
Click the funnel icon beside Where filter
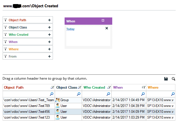[x=5, y=49]
